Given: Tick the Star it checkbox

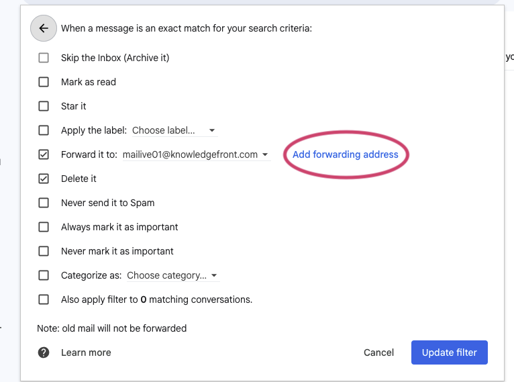Looking at the screenshot, I should (44, 106).
